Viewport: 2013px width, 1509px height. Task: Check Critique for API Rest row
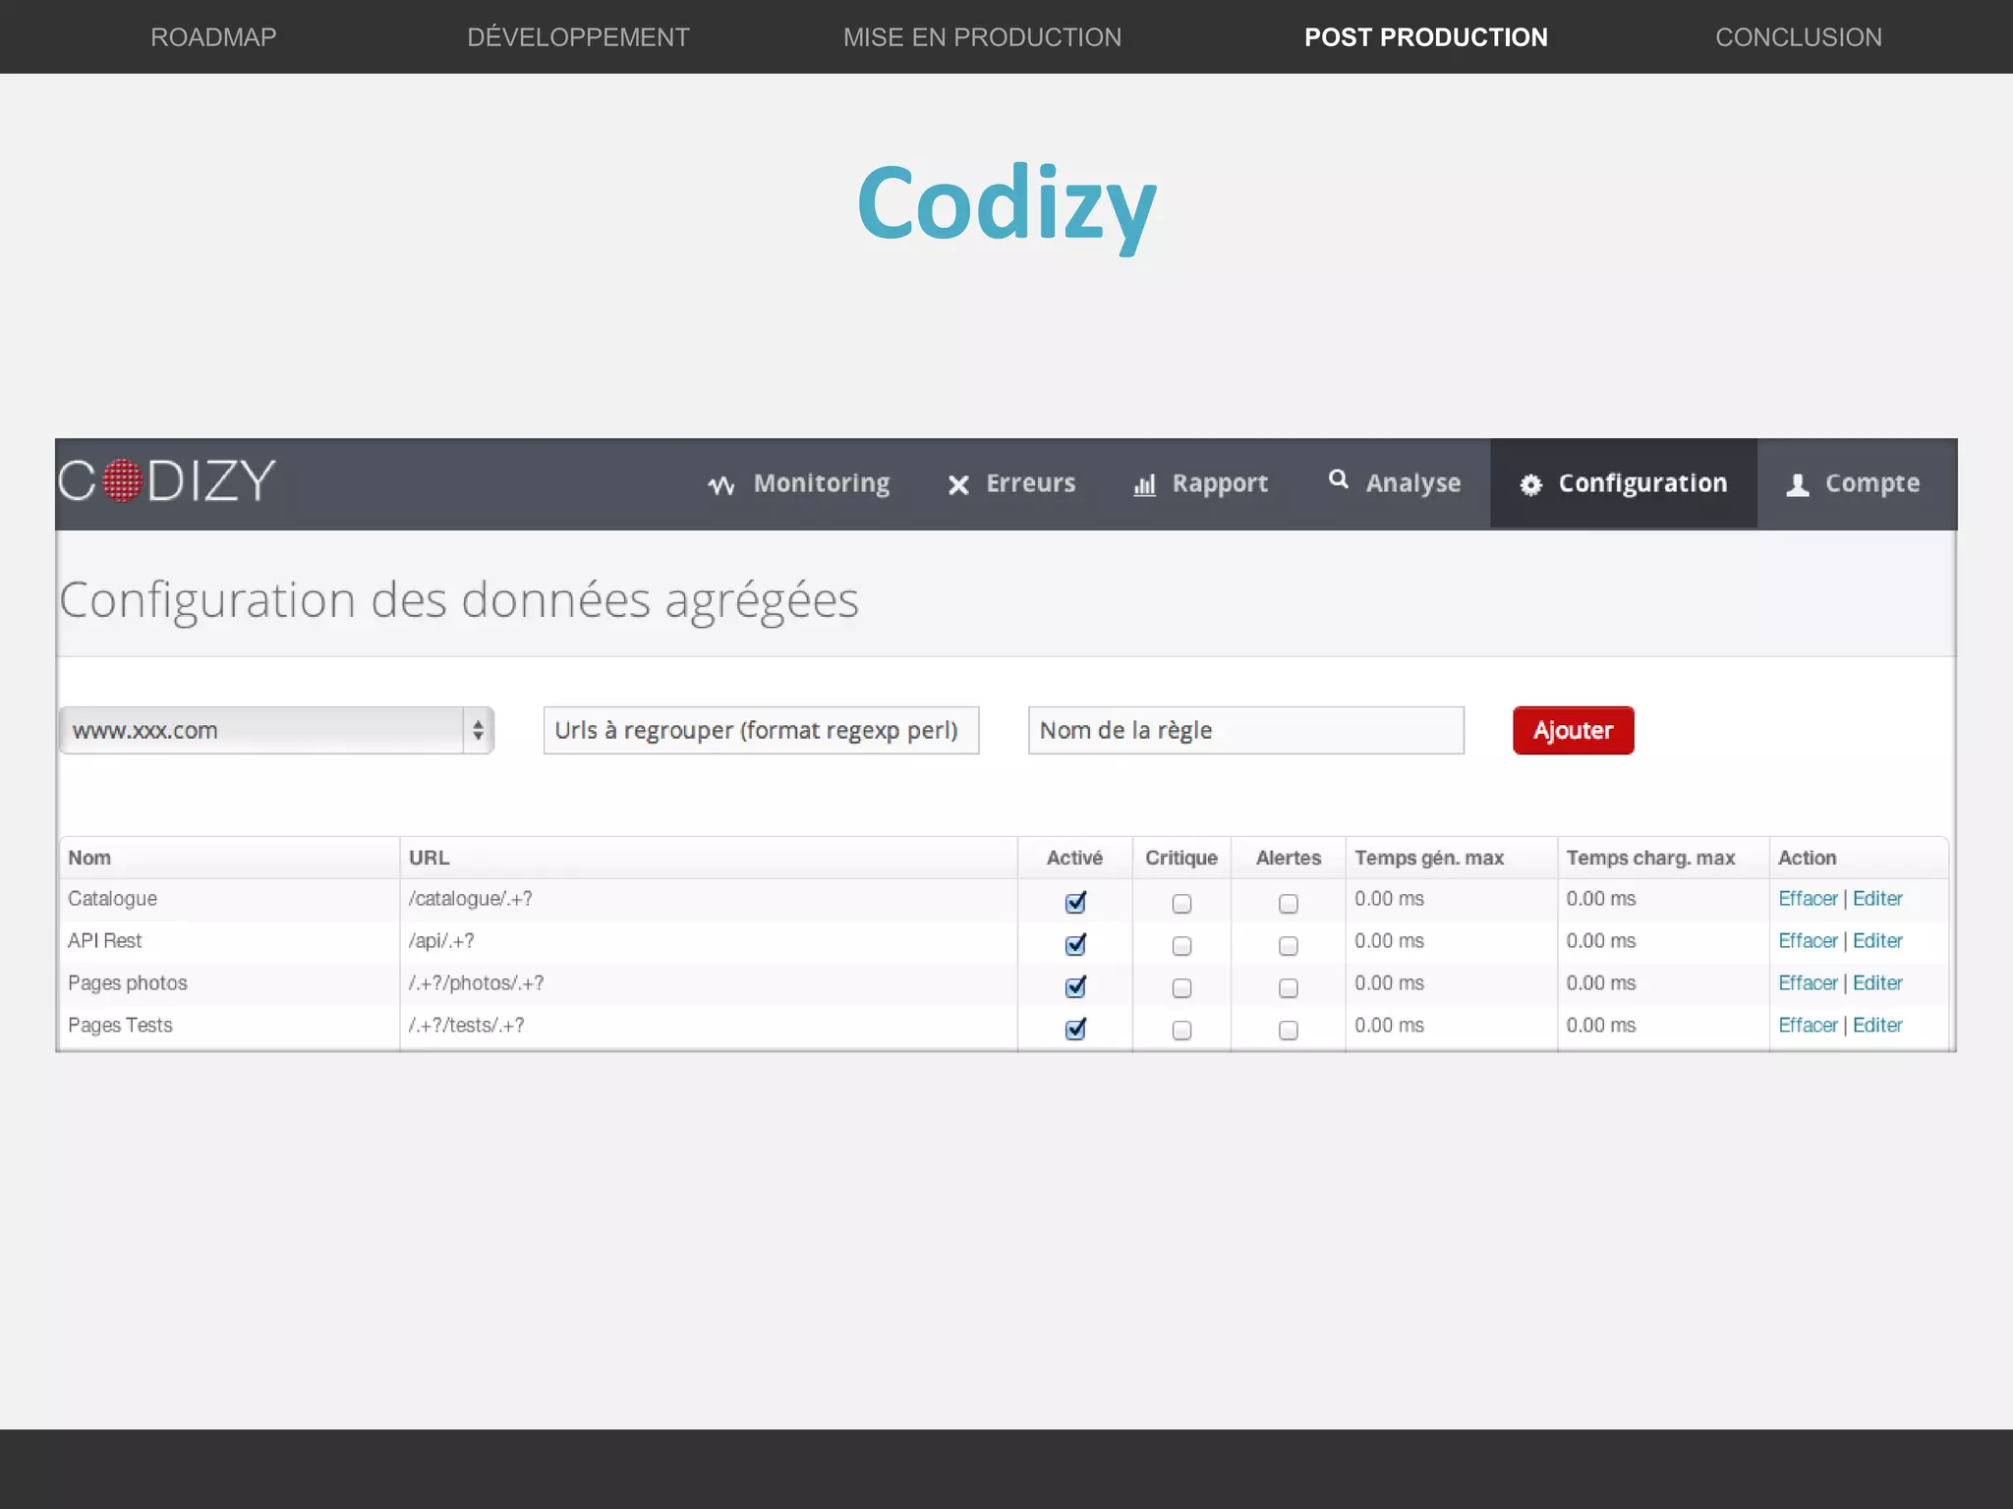point(1181,946)
